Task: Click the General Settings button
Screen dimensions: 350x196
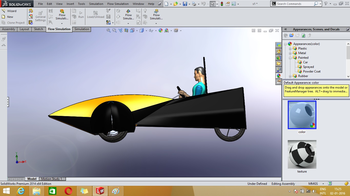Action: tap(40, 16)
